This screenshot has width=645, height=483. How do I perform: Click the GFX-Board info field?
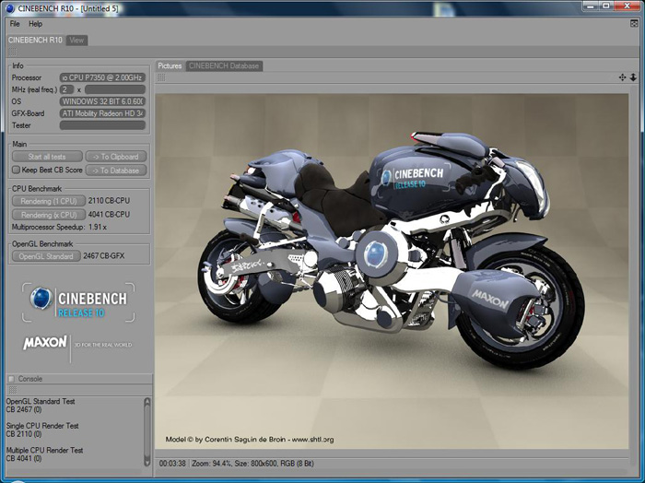[102, 113]
